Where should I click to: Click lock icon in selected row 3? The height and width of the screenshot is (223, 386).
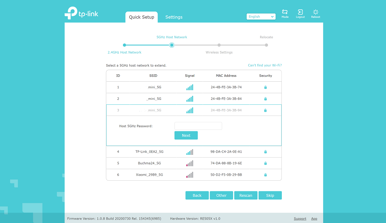point(266,110)
